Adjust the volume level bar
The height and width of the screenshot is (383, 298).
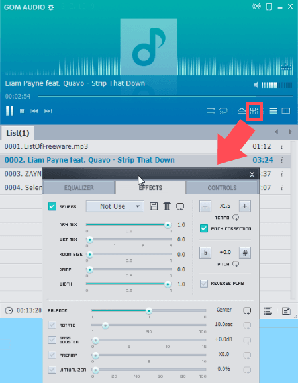pos(277,85)
